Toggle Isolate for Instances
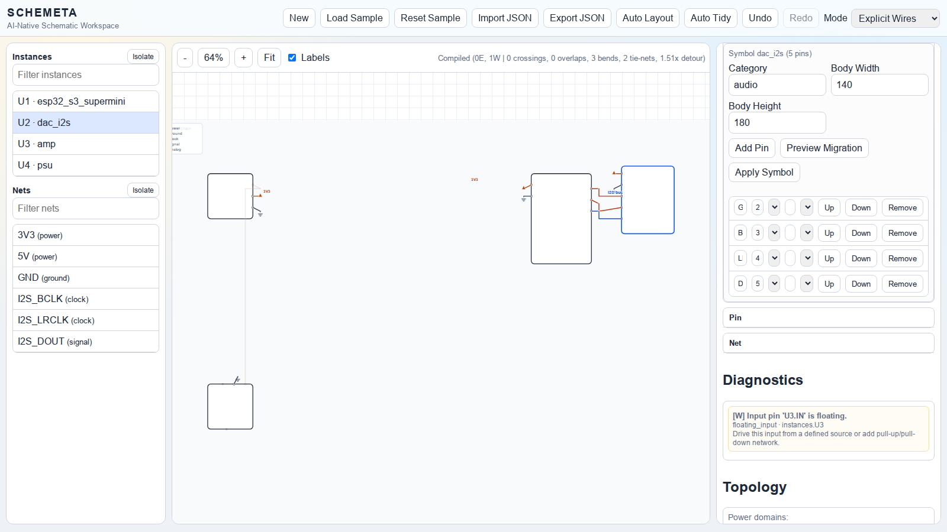947x532 pixels. tap(143, 57)
